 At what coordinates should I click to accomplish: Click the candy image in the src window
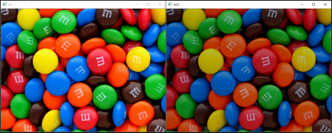[x=83, y=70]
